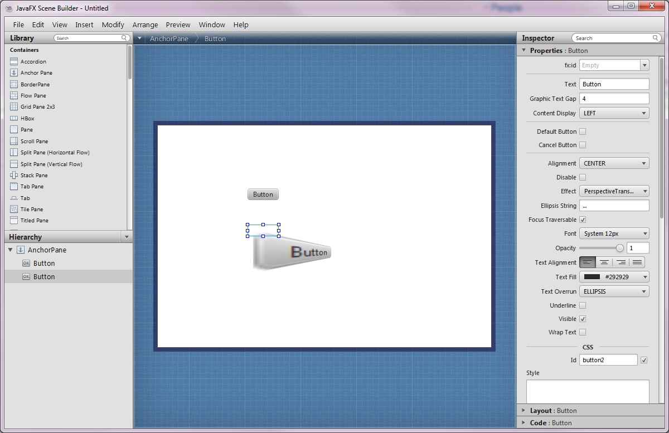Click the BorderPane library icon
The image size is (669, 433).
coord(14,84)
